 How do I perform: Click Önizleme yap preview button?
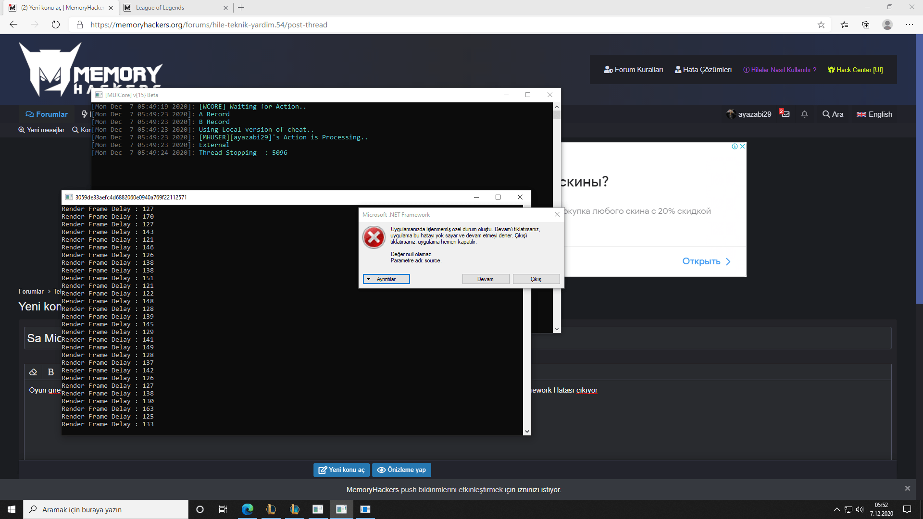pos(401,470)
